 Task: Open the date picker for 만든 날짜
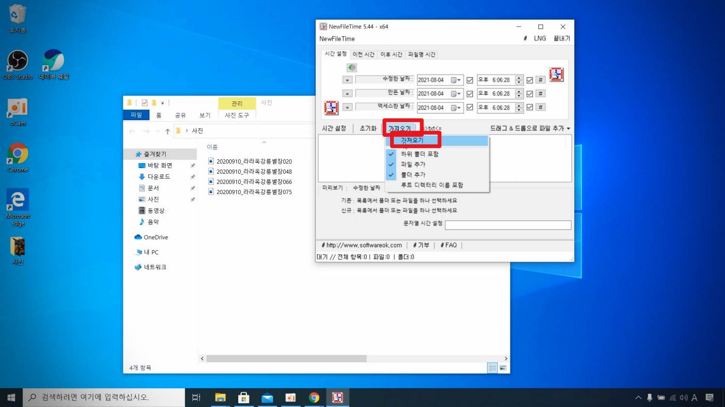456,94
